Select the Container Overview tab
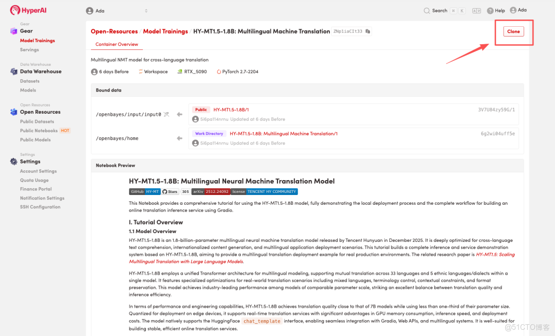This screenshot has width=555, height=336. [117, 44]
